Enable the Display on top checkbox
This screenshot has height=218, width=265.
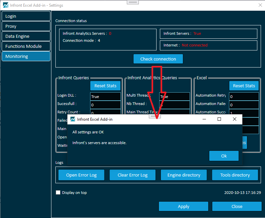tap(58, 193)
